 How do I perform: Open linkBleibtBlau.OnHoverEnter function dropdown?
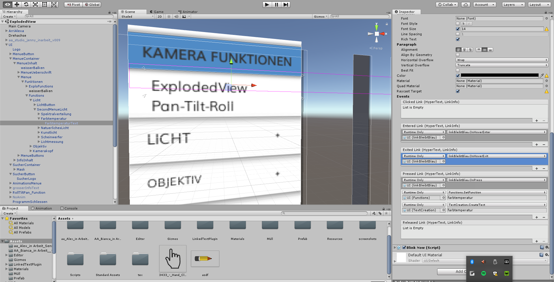[497, 132]
